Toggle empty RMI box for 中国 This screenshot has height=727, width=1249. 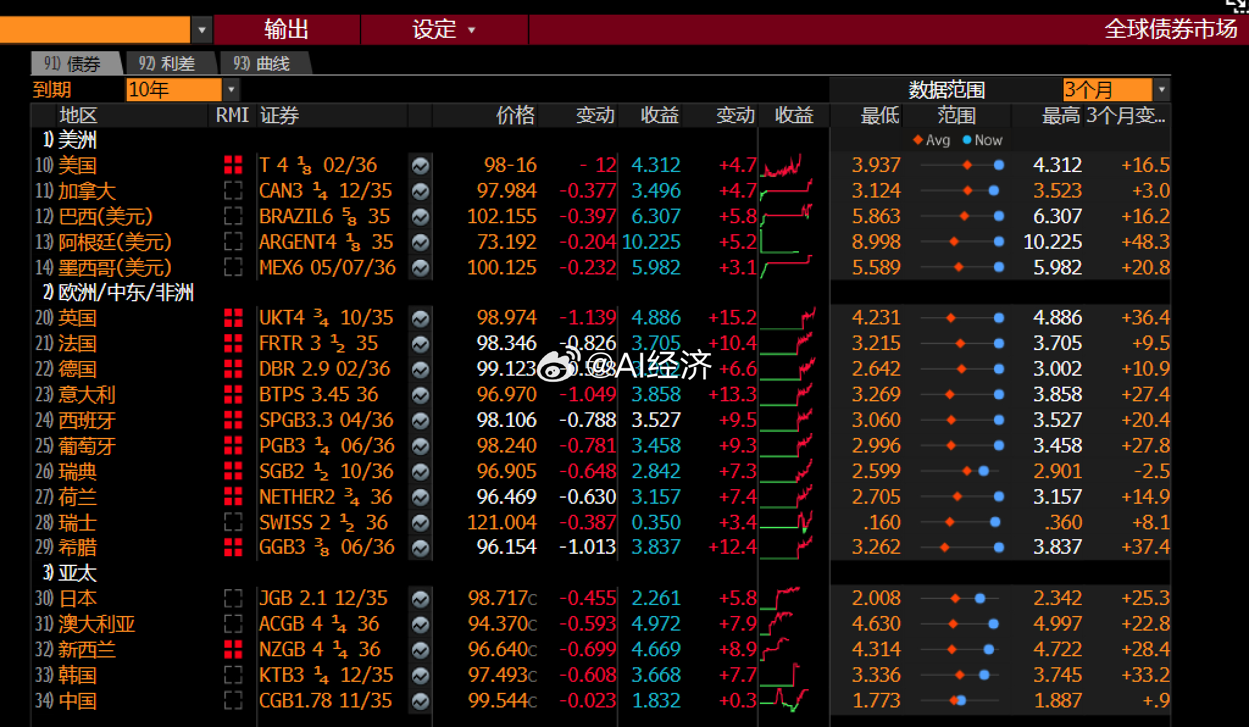233,701
